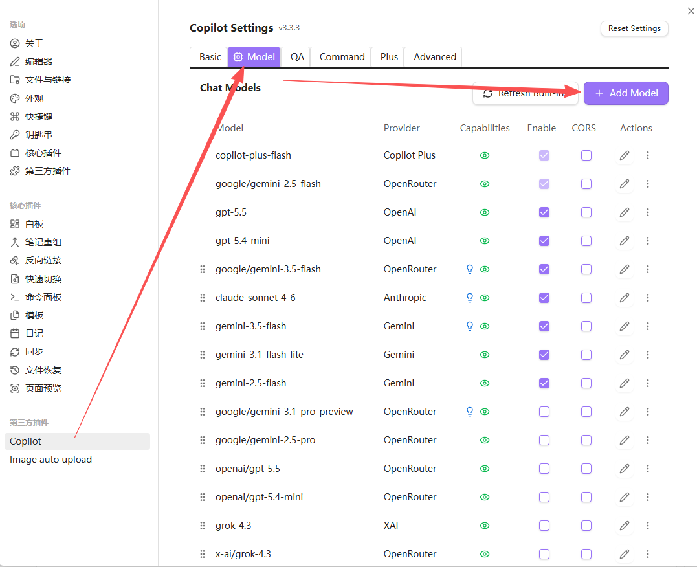
Task: Click pencil edit icon for gpt-5.5
Action: 625,212
